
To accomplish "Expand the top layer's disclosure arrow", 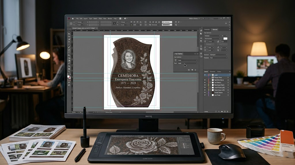I will click(210, 75).
